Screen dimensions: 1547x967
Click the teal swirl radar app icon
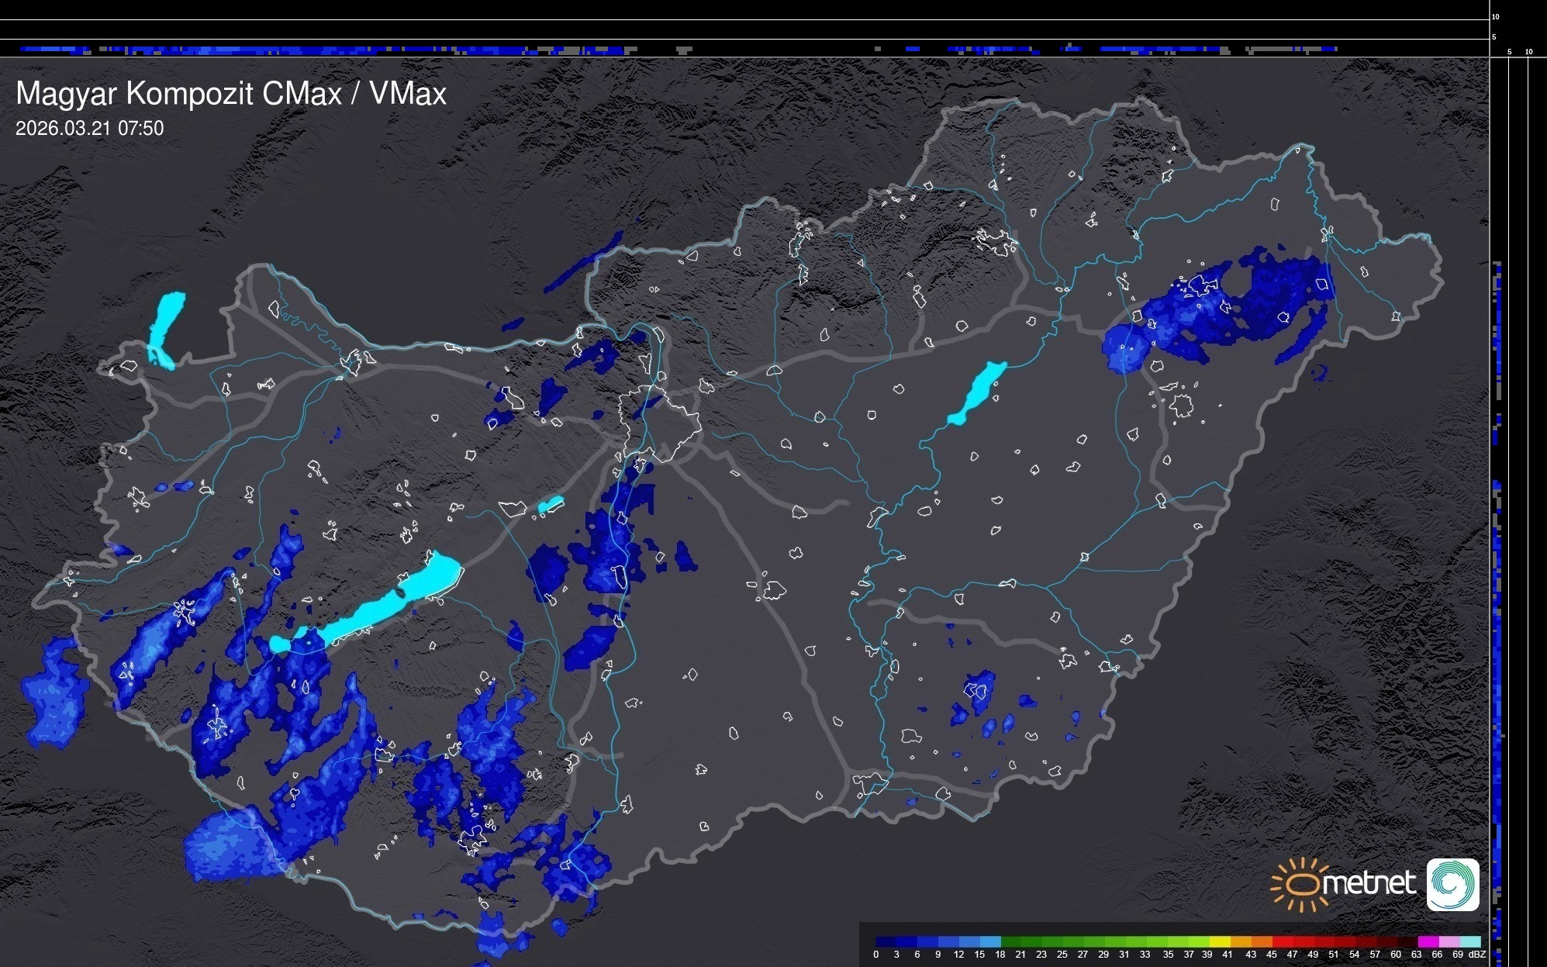[1452, 884]
